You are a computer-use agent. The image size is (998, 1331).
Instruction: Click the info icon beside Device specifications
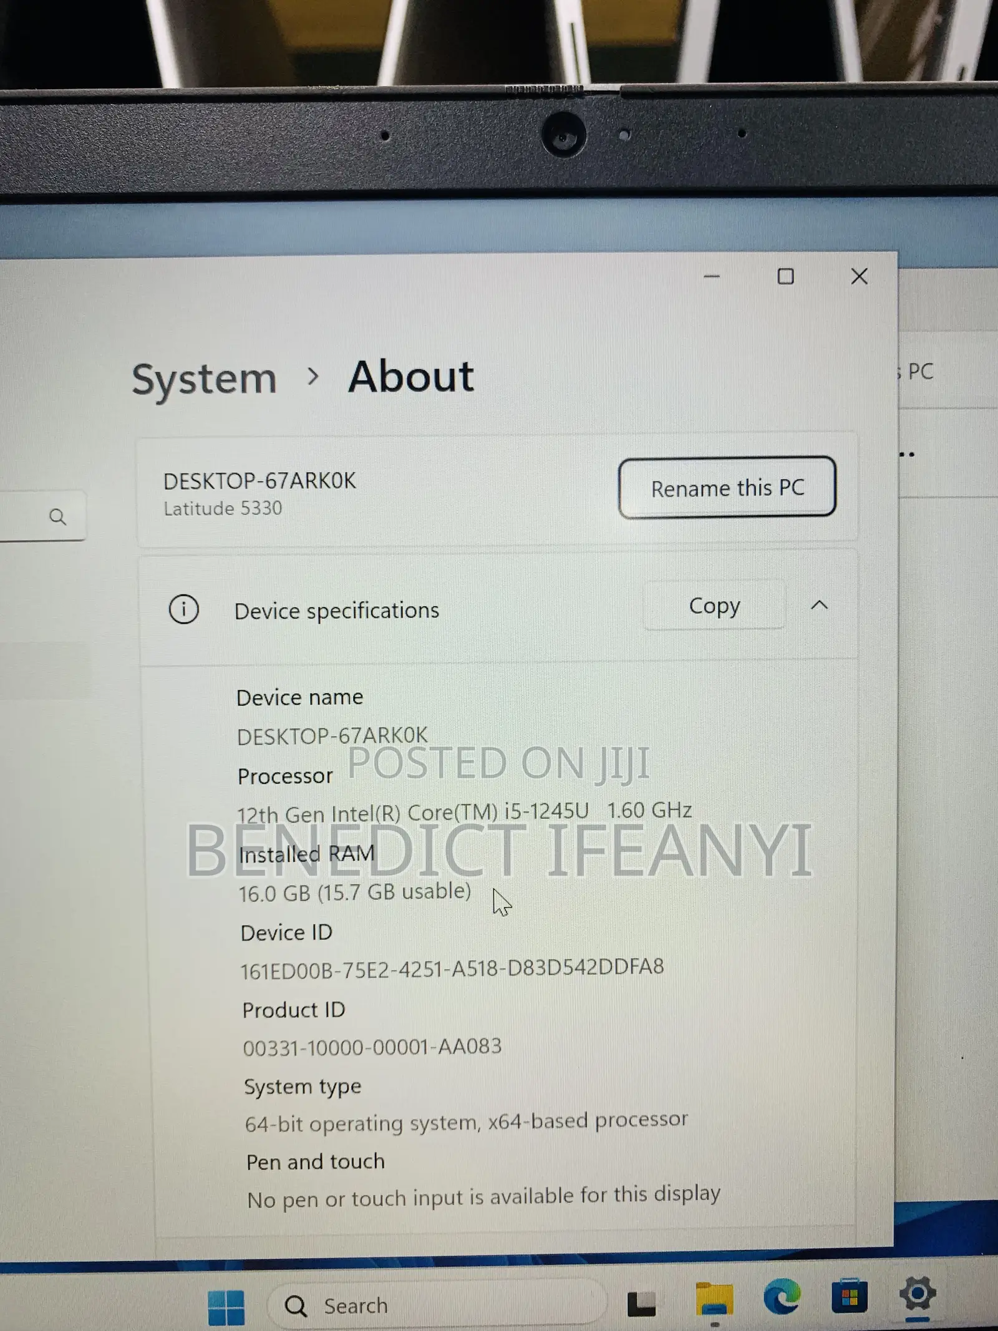[x=183, y=609]
